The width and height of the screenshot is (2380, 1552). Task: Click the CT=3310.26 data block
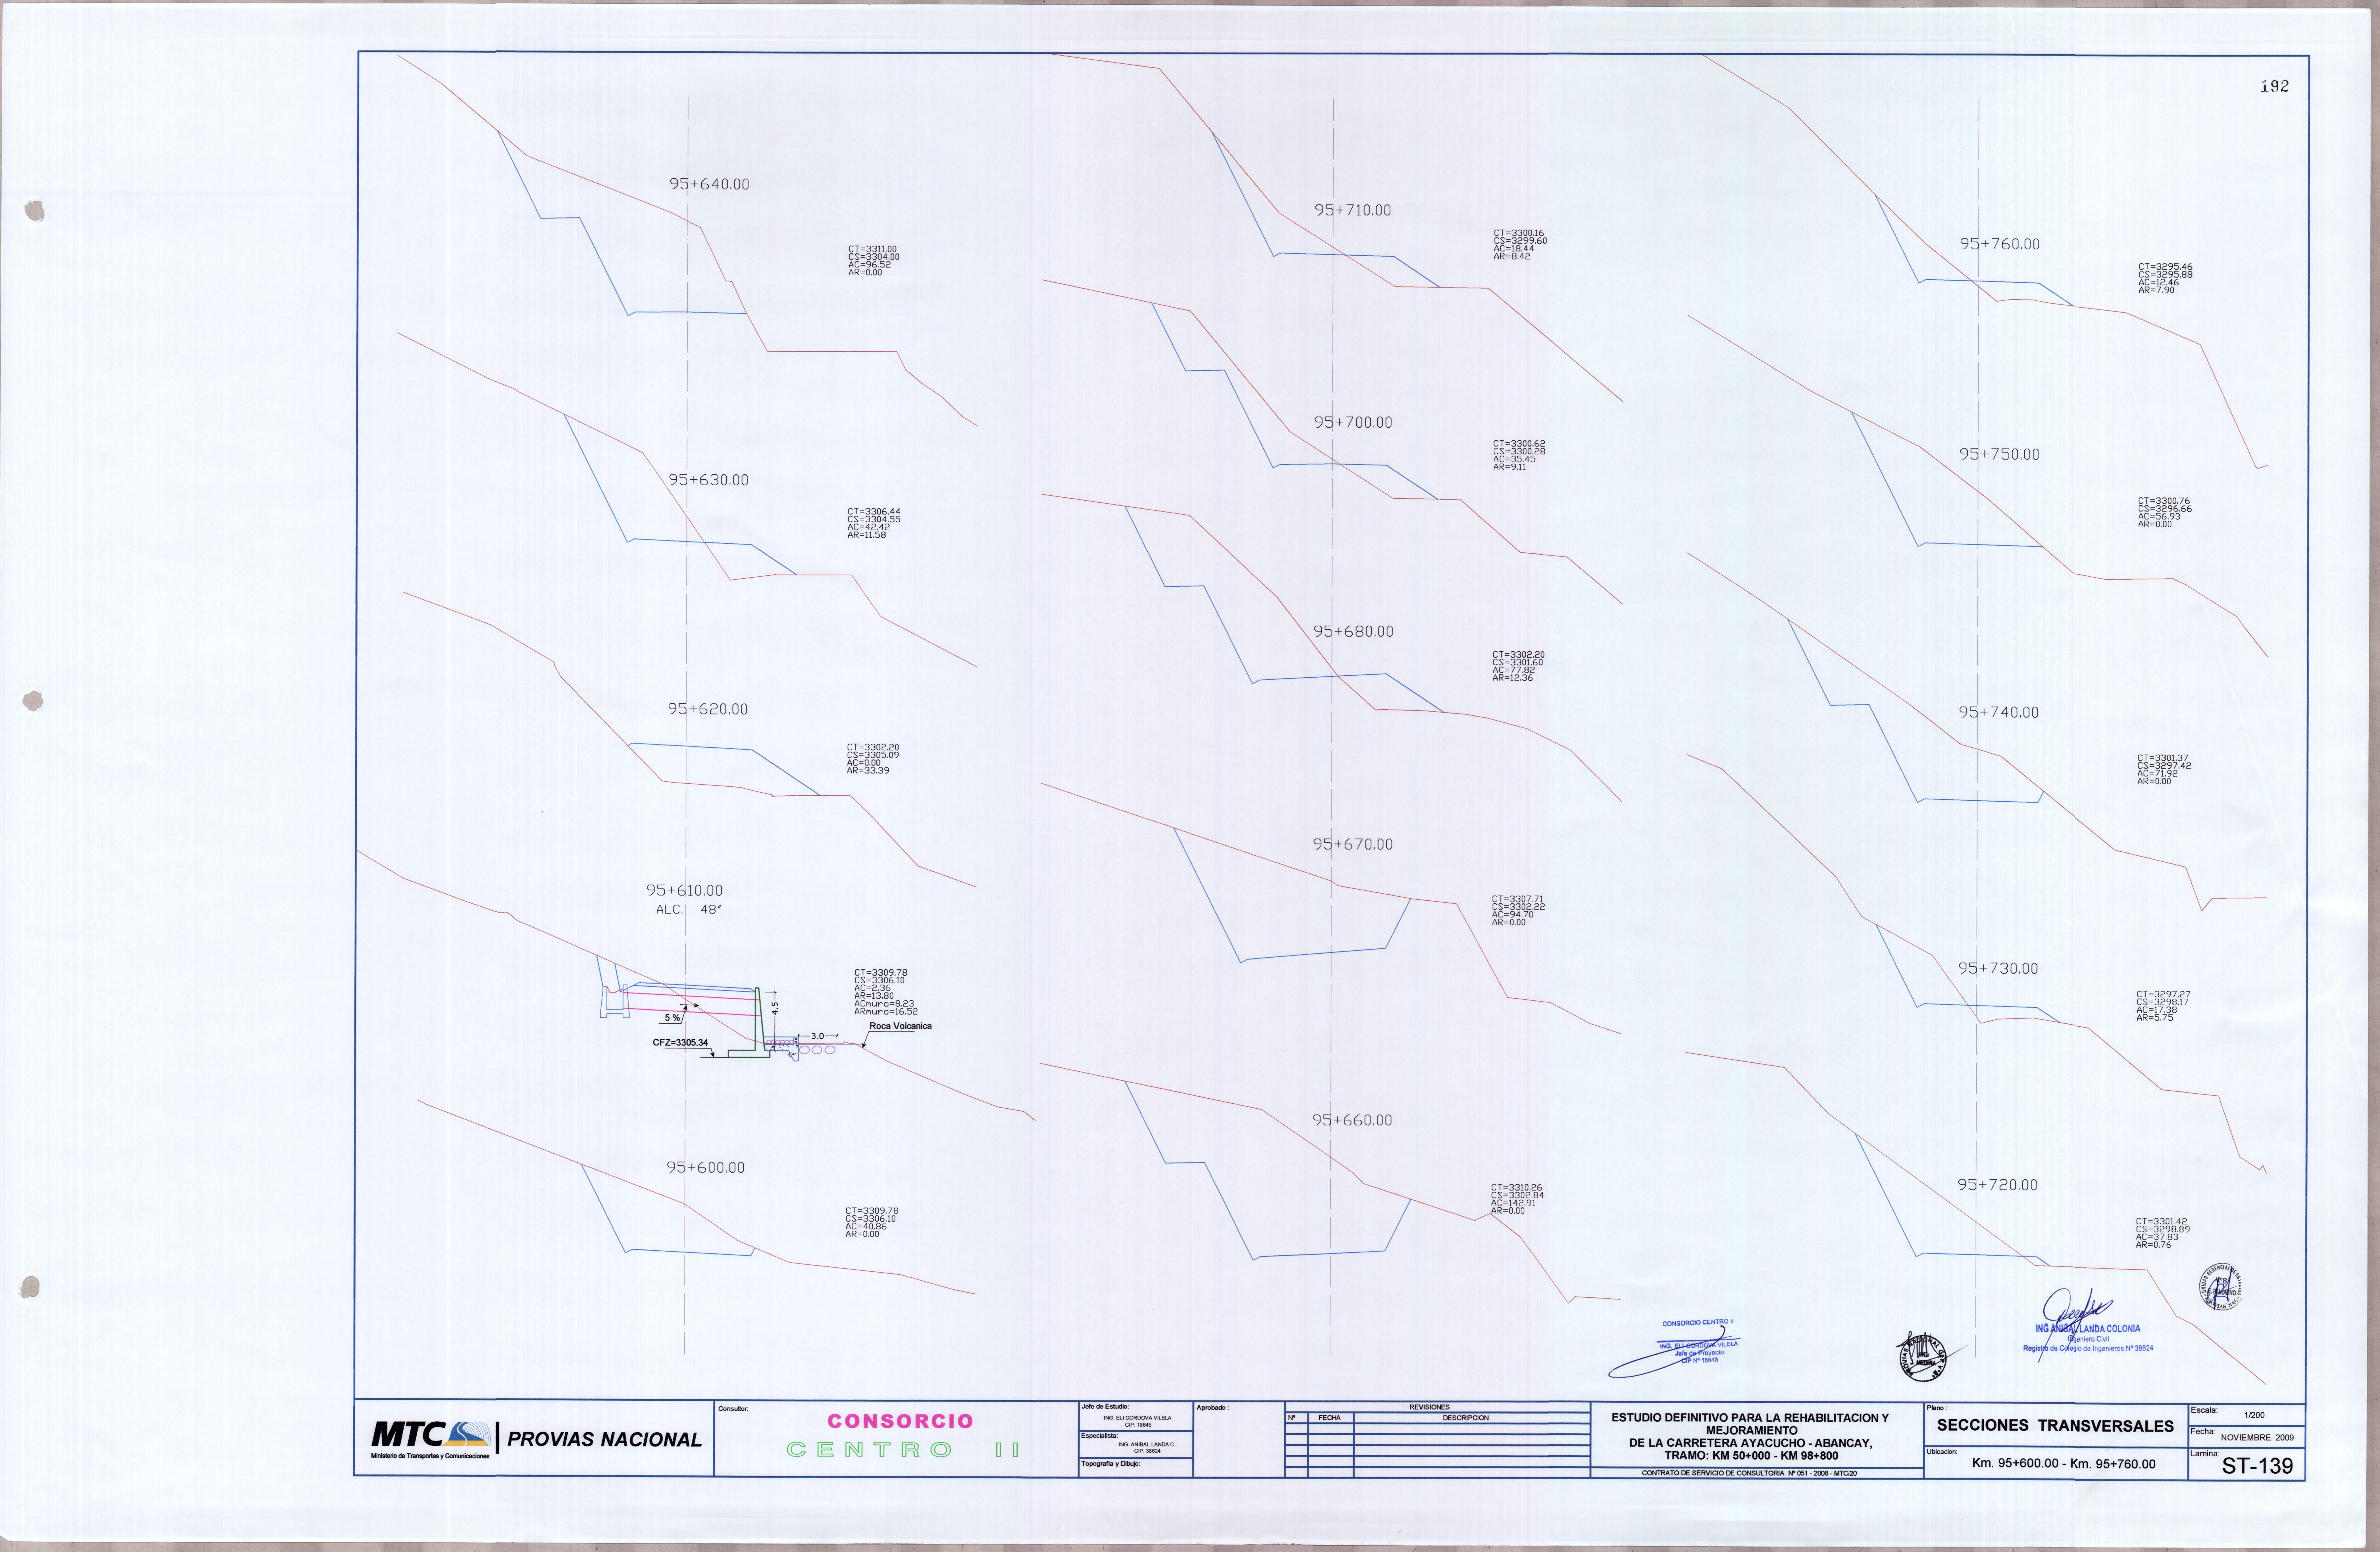[1517, 1199]
